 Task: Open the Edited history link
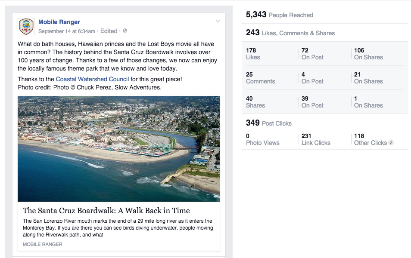[109, 31]
